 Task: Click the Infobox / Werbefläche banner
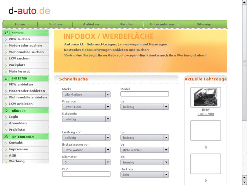click(x=140, y=51)
